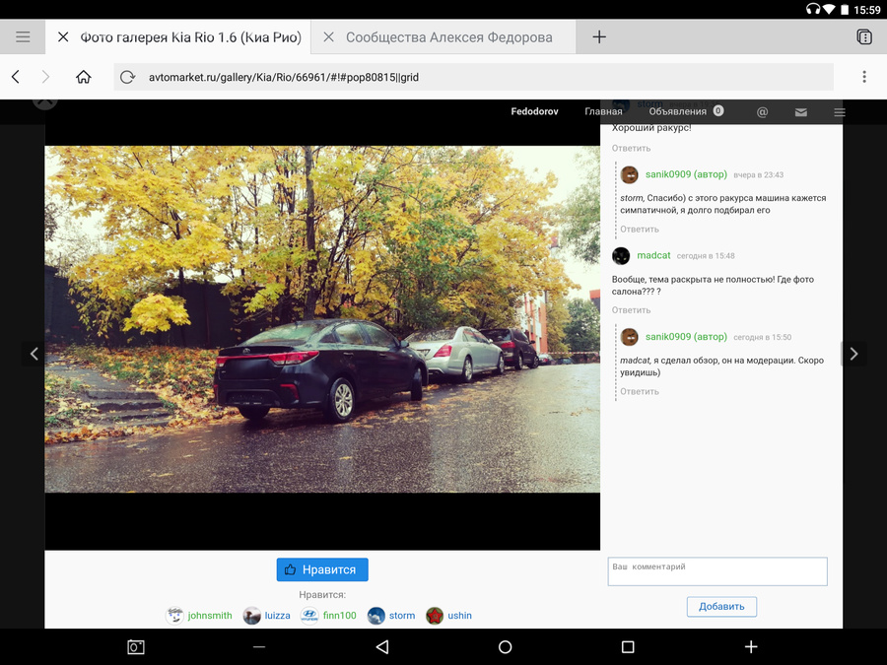Focus the Ваш комментарий text field
Screen dimensions: 887x665
tap(717, 571)
